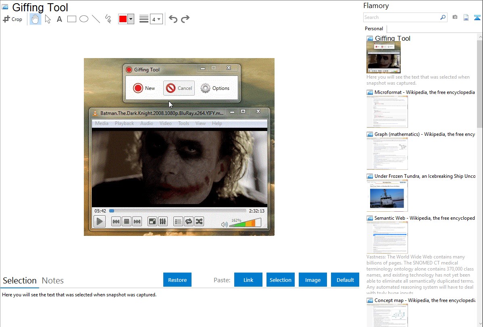Switch to the Notes tab
The width and height of the screenshot is (483, 327).
point(53,281)
